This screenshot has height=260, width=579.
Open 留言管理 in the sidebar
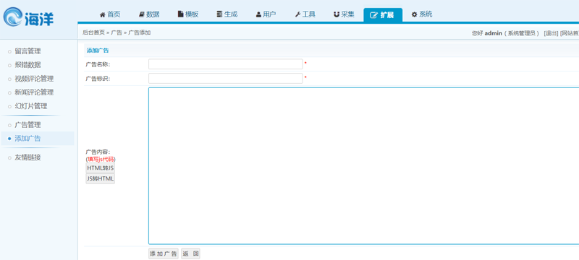click(28, 51)
